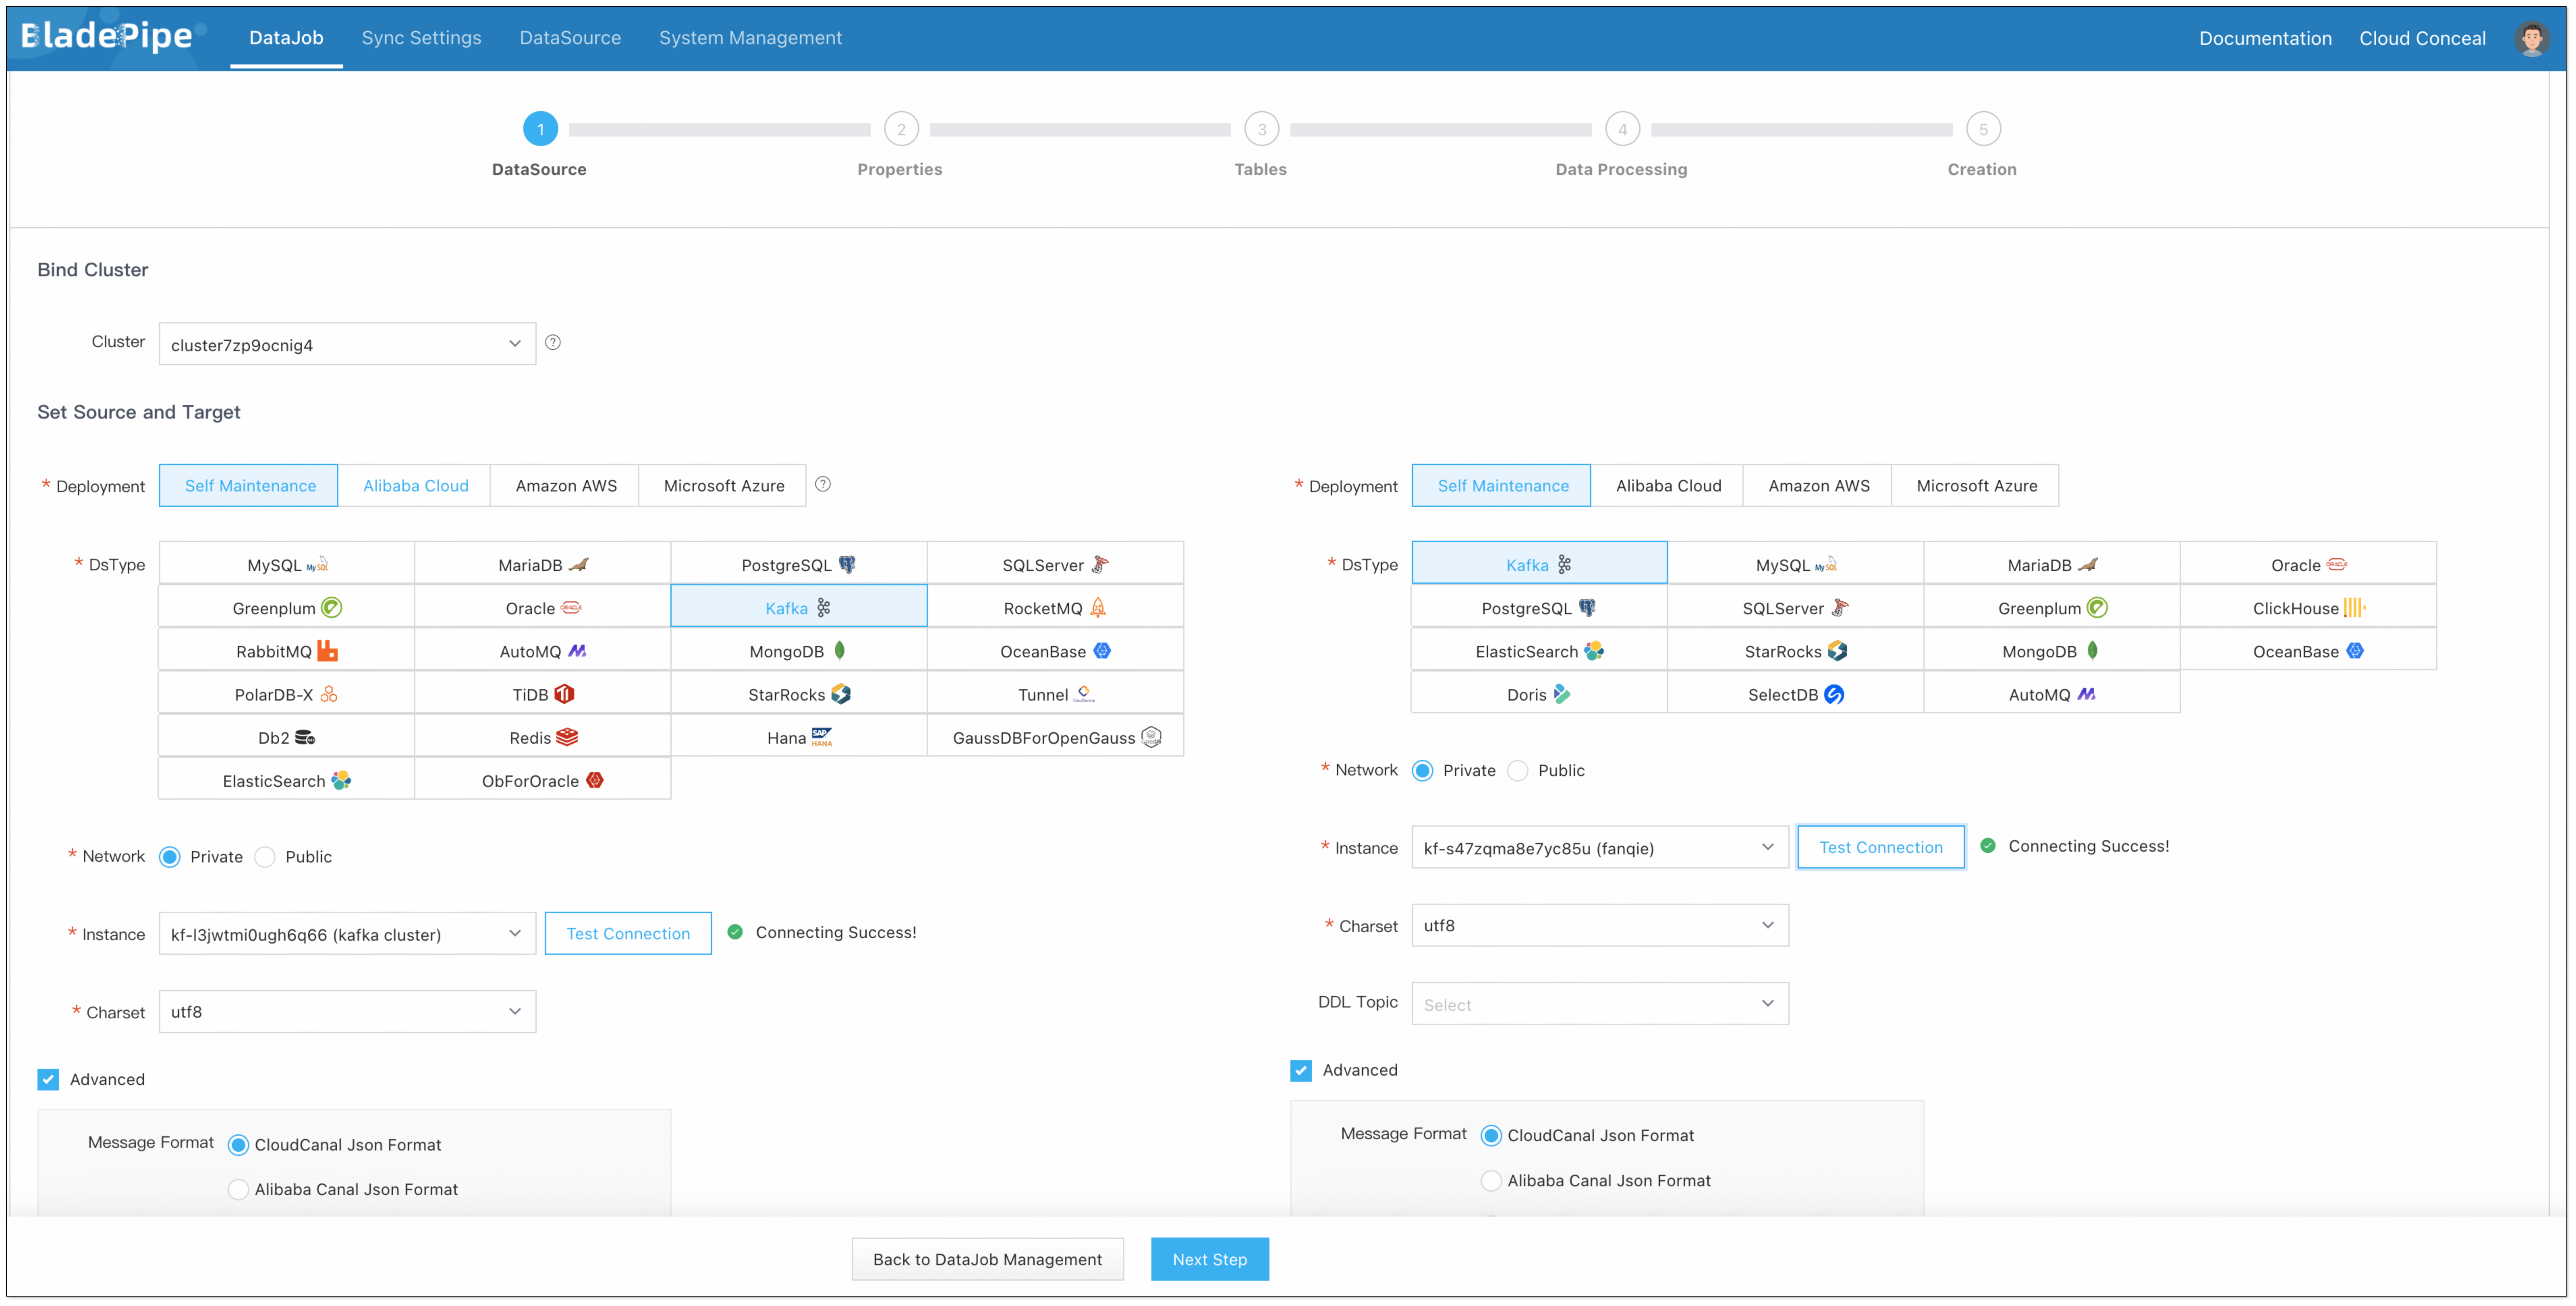Choose Redis as the source DsType
This screenshot has width=2576, height=1306.
pos(542,737)
